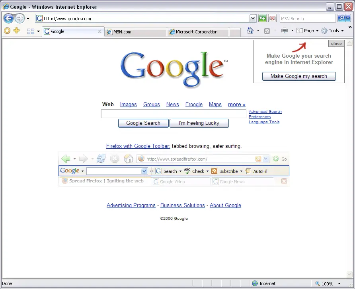Open the About Google link
Viewport: 355px width, 289px height.
(x=225, y=206)
